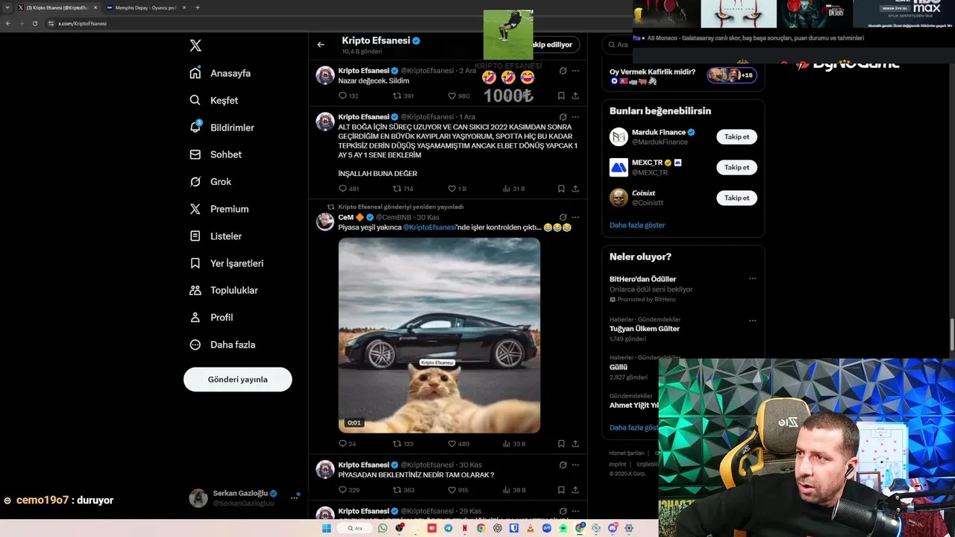Screen dimensions: 955x537
Task: Open WhatsApp from taskbar
Action: 383,528
